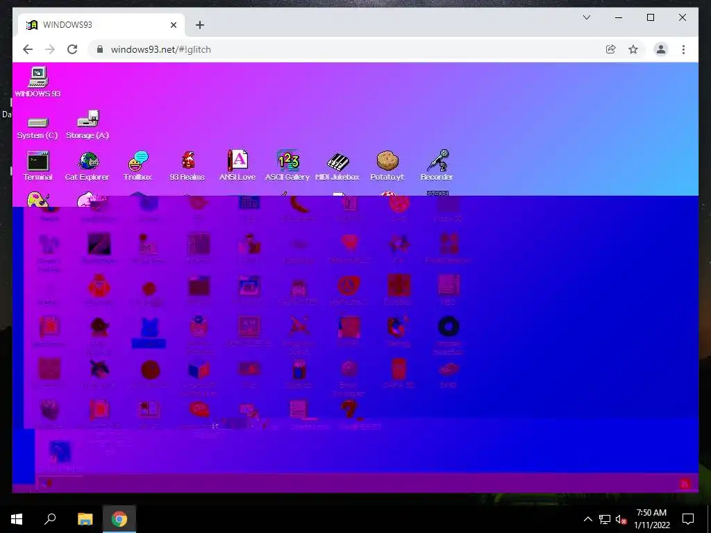711x533 pixels.
Task: Open the Storage (A:) floppy drive icon
Action: click(87, 124)
